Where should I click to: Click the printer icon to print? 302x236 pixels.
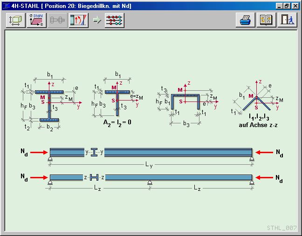[246, 20]
